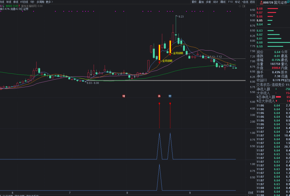Image resolution: width=290 pixels, height=196 pixels.
Task: Click the MA60: 6.85 indicator readout
Action: click(12, 6)
